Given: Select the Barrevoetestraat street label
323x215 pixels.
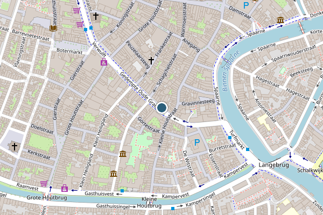Looking at the screenshot, I should point(31,35).
